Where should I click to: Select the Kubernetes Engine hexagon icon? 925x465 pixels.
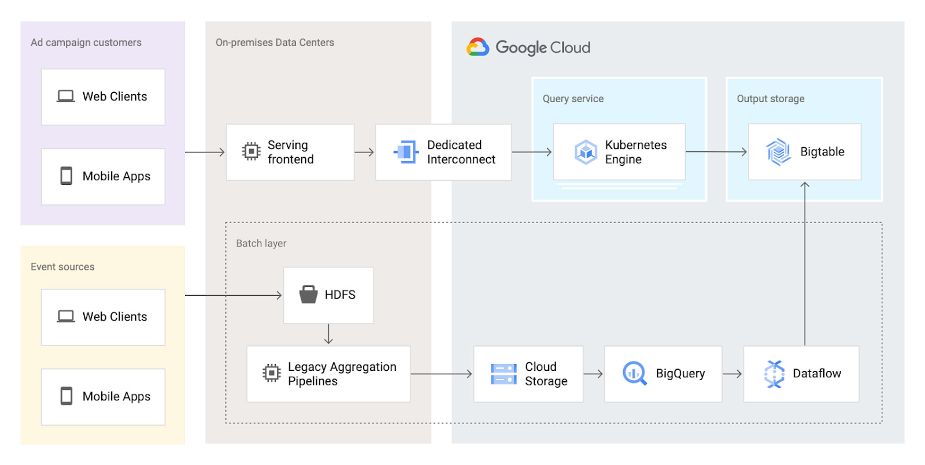tap(586, 152)
